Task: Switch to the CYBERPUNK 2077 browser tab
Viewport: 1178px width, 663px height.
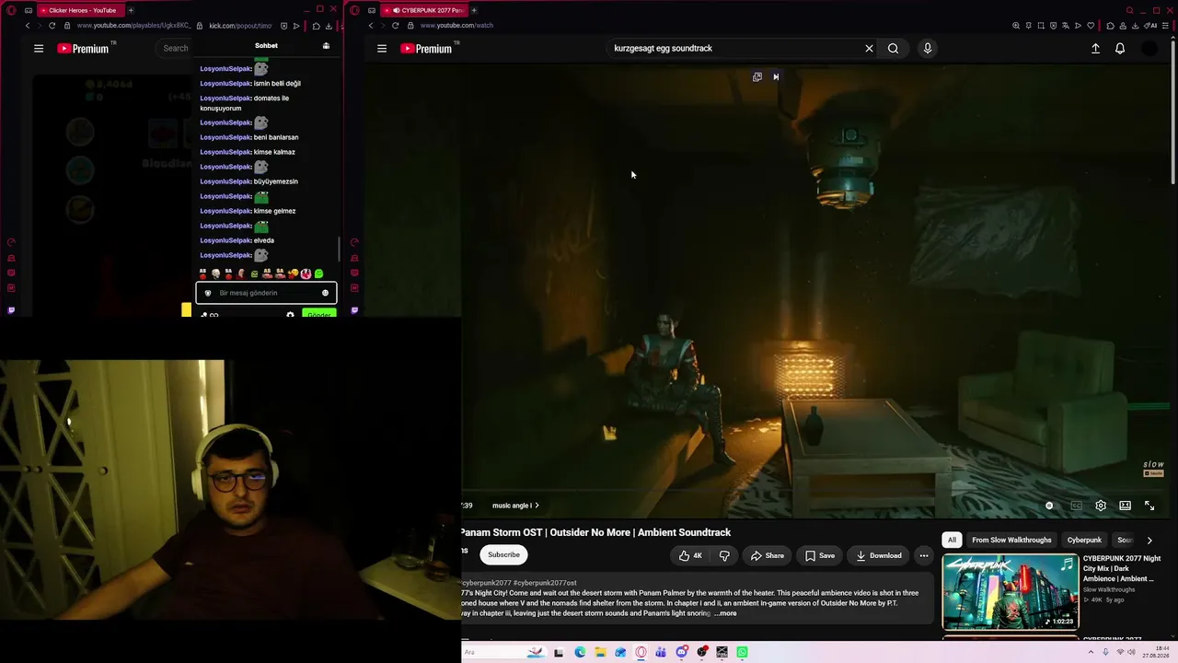Action: click(422, 10)
